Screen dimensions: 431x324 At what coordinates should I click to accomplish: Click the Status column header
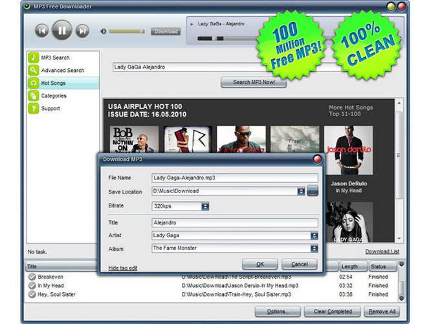click(383, 266)
